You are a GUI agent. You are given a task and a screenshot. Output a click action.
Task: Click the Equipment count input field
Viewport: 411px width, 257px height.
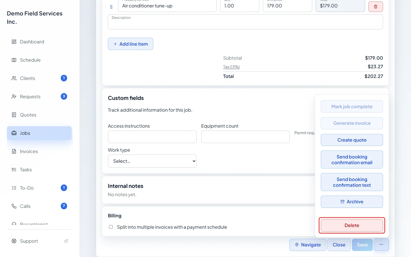(x=245, y=137)
